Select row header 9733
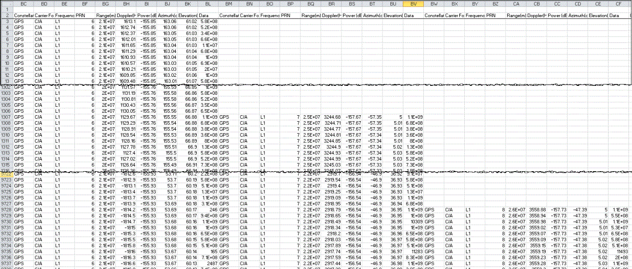 point(6,240)
